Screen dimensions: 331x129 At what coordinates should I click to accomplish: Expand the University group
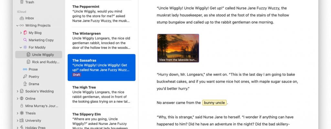coord(17,121)
